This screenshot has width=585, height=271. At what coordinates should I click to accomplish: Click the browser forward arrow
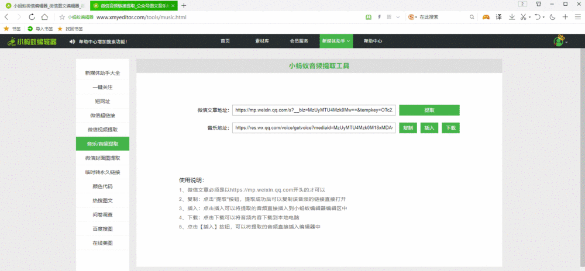19,17
